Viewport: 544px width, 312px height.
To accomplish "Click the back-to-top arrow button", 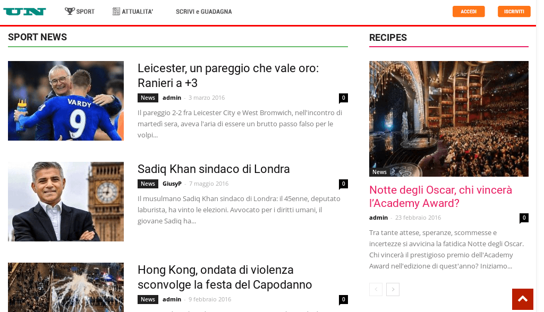I will tap(523, 299).
